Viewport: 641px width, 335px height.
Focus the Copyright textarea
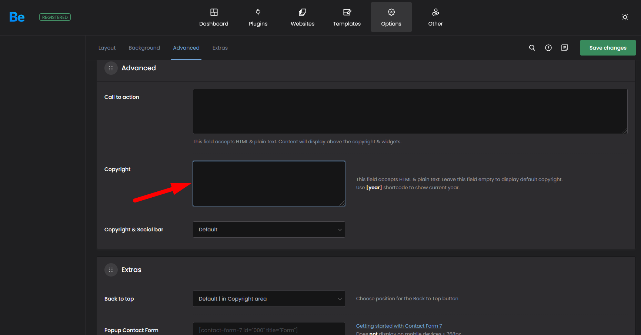269,184
